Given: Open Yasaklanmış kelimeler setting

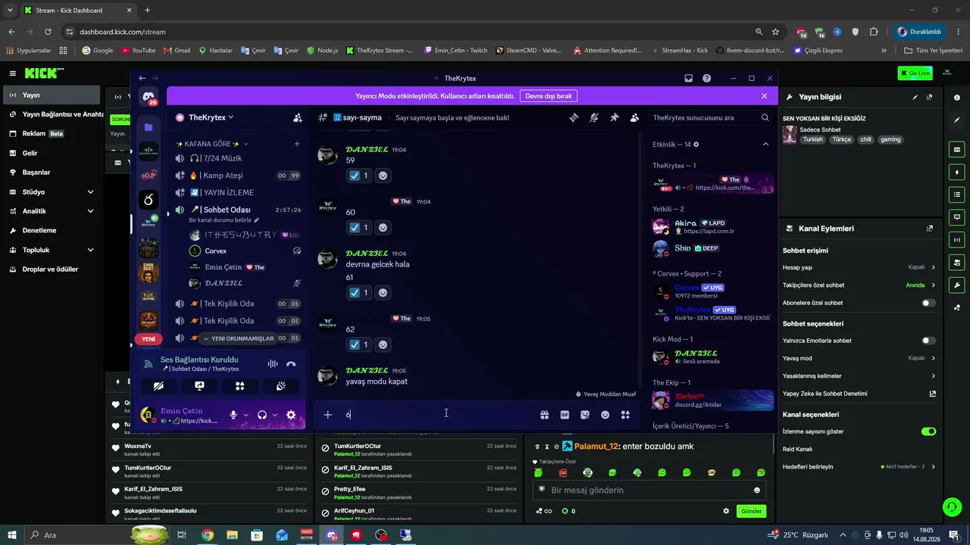Looking at the screenshot, I should point(859,376).
